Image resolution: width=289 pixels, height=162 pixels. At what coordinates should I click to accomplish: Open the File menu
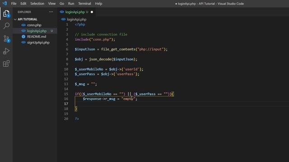pos(14,4)
